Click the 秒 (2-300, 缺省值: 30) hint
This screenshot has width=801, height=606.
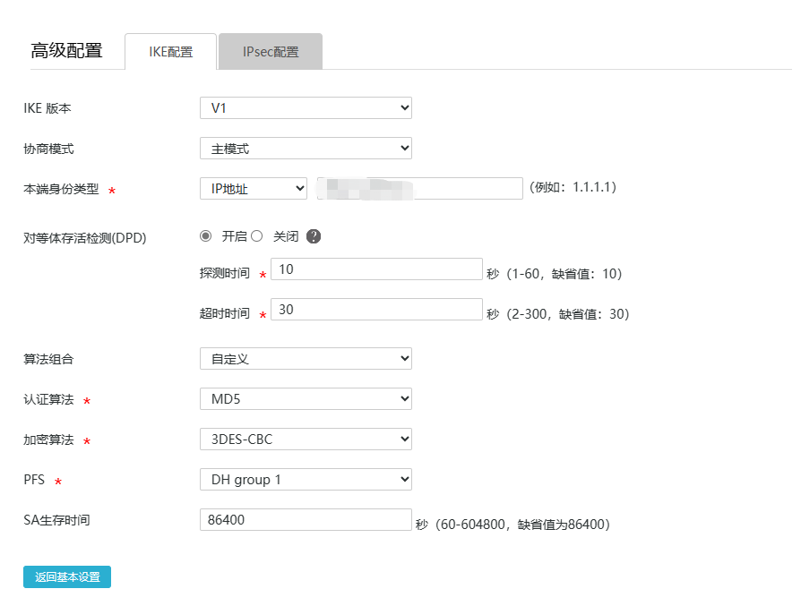point(558,314)
